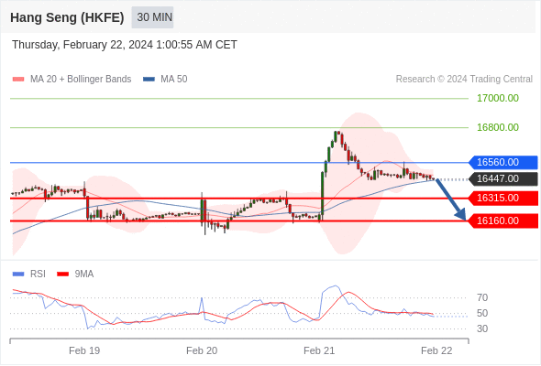Image resolution: width=541 pixels, height=366 pixels.
Task: Toggle the 9MA legend entry
Action: point(75,274)
